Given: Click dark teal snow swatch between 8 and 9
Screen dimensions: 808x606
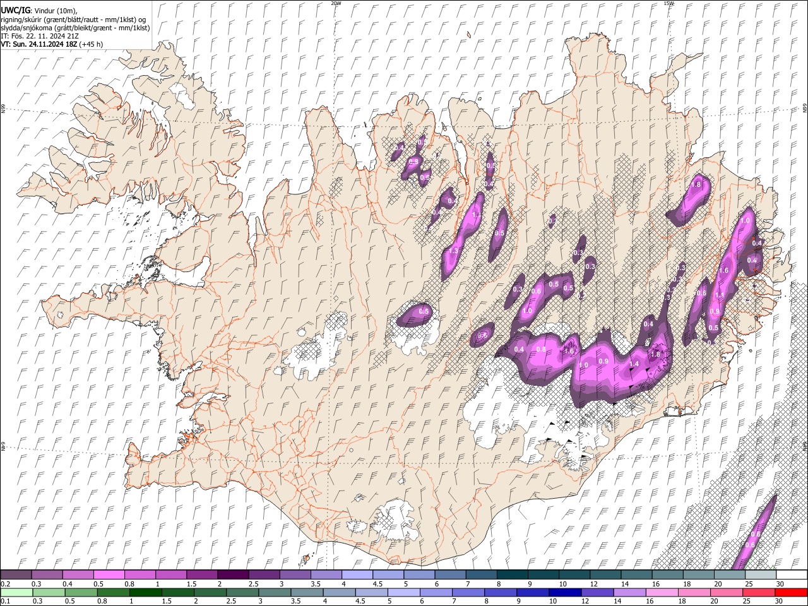Looking at the screenshot, I should [513, 575].
